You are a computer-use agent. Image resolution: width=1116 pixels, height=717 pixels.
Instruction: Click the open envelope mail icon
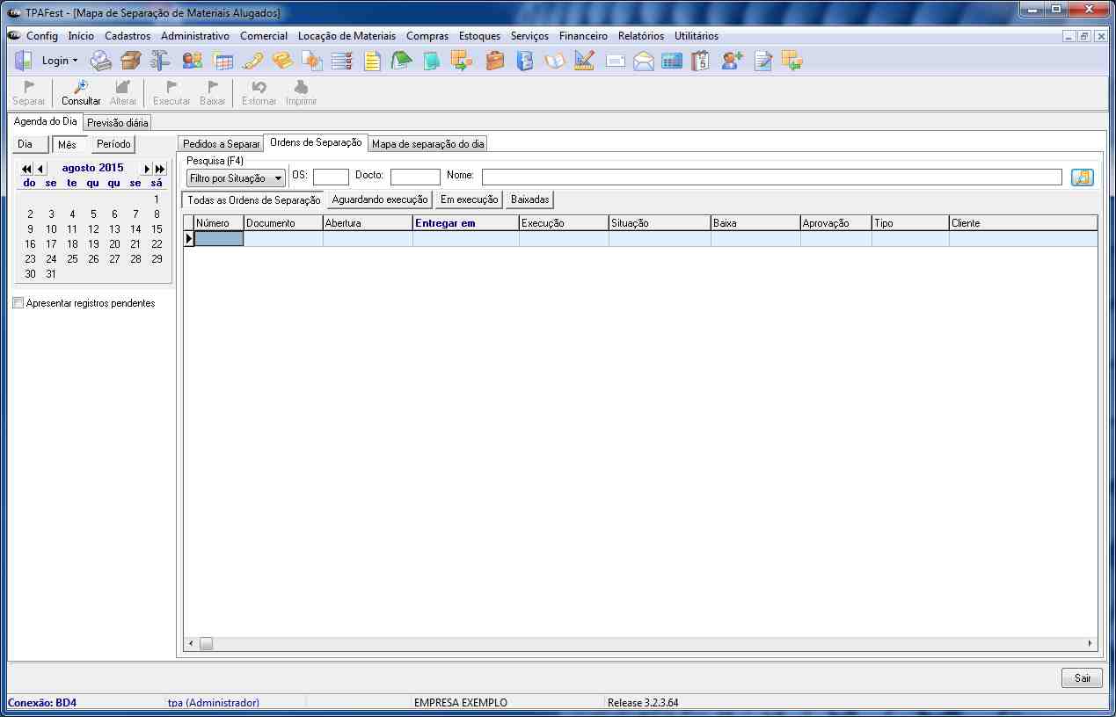(644, 61)
